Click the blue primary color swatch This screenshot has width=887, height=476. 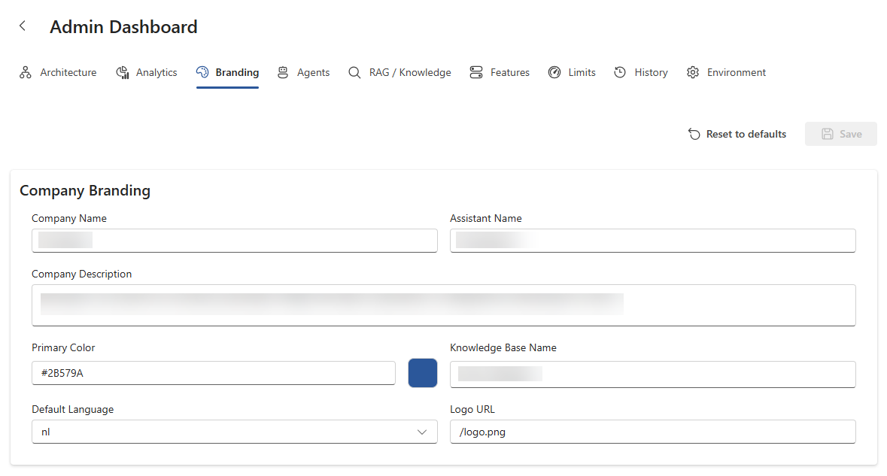point(422,373)
